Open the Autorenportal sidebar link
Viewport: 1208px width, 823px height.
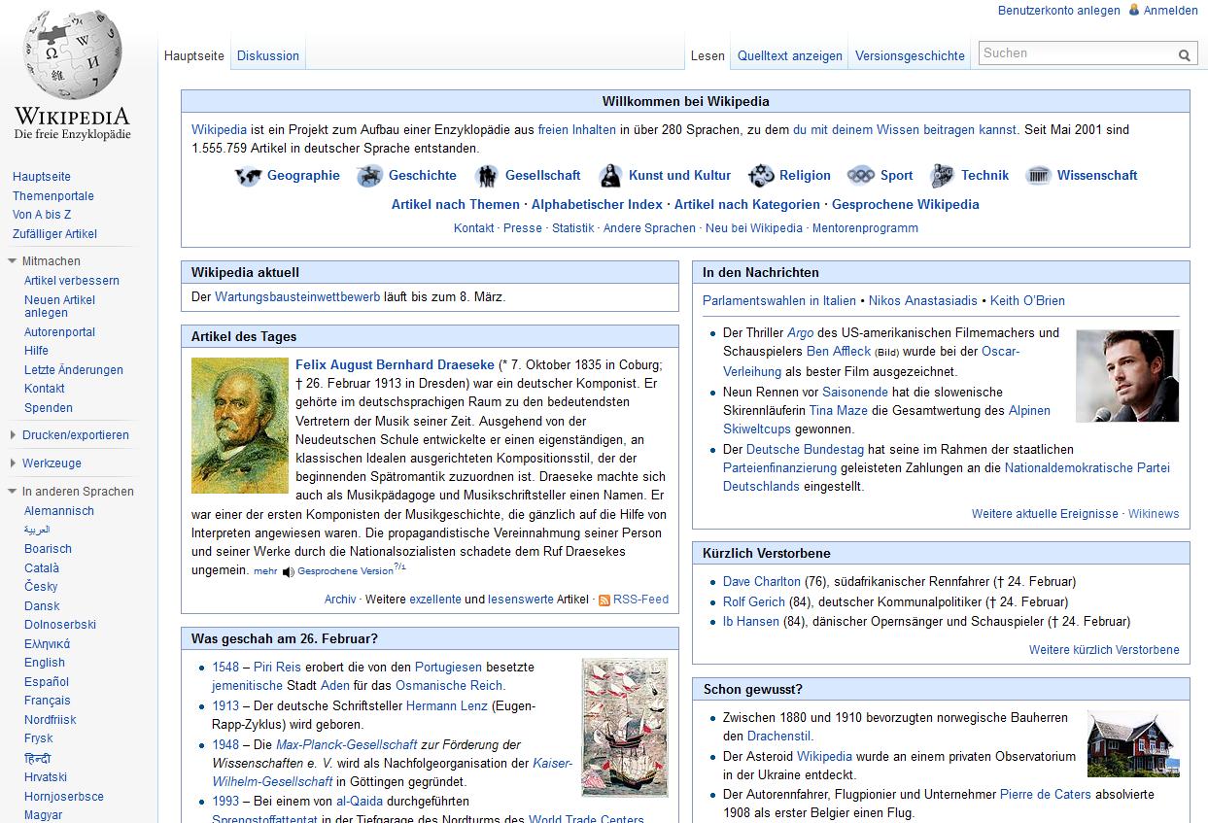[59, 332]
